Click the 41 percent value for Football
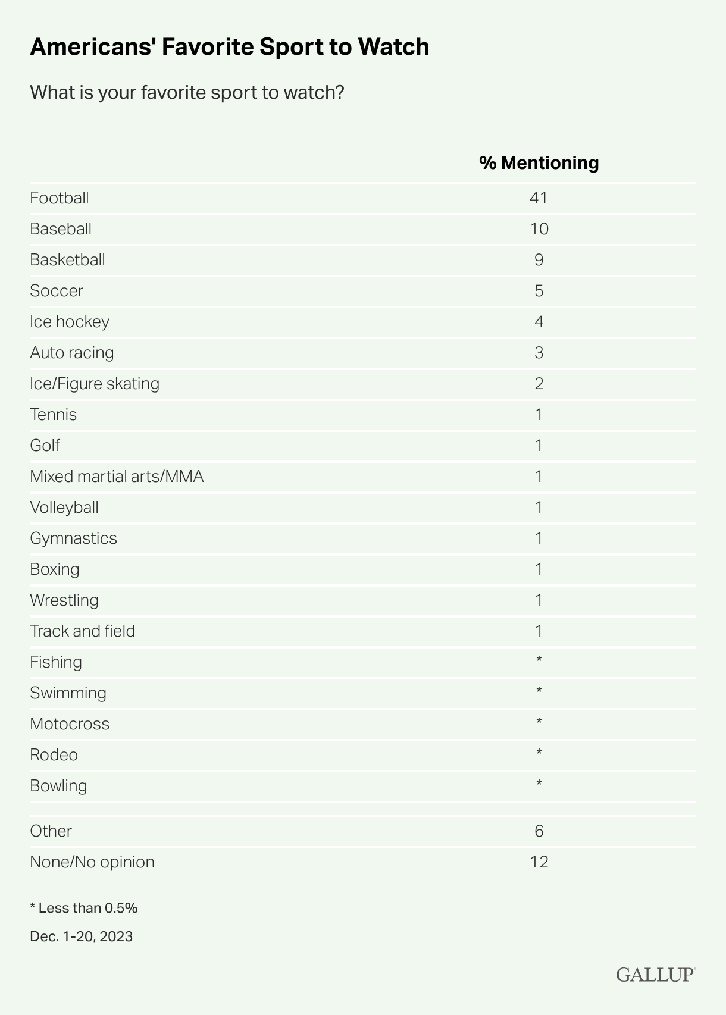Viewport: 726px width, 1015px height. 539,198
